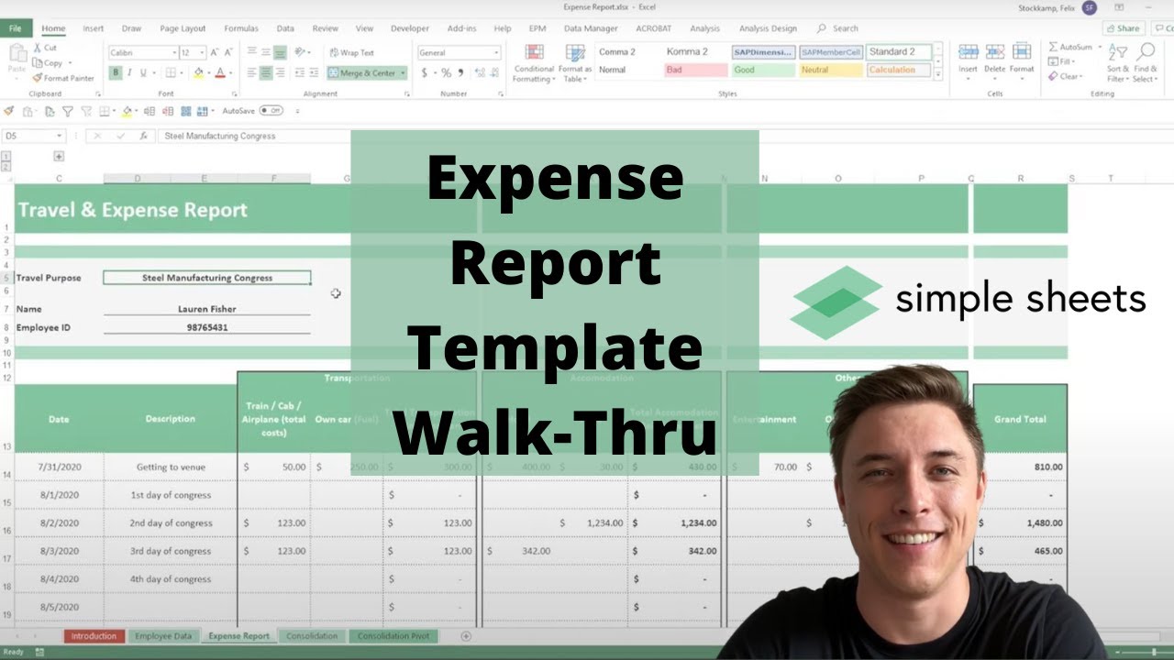
Task: Click the Orientation text angle icon
Action: click(x=301, y=53)
